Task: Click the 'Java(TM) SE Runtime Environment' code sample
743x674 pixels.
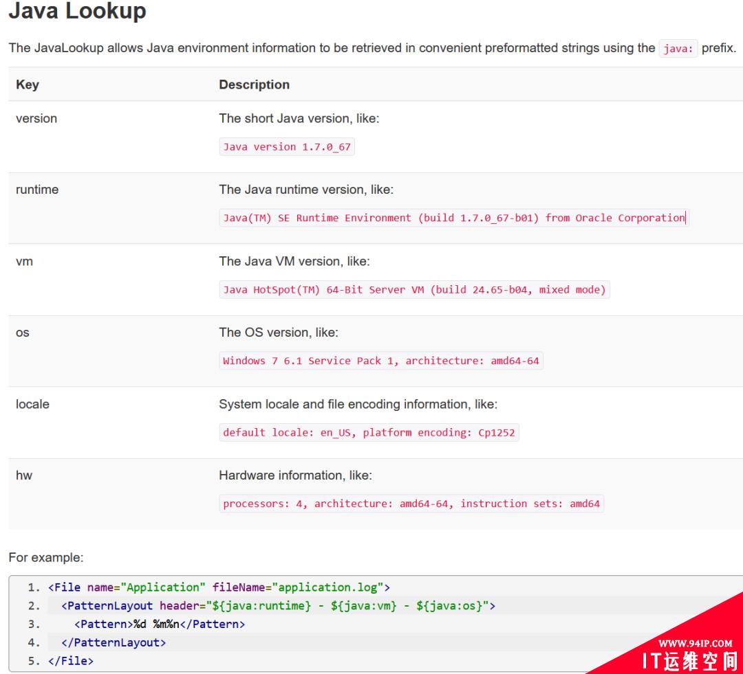Action: 453,218
